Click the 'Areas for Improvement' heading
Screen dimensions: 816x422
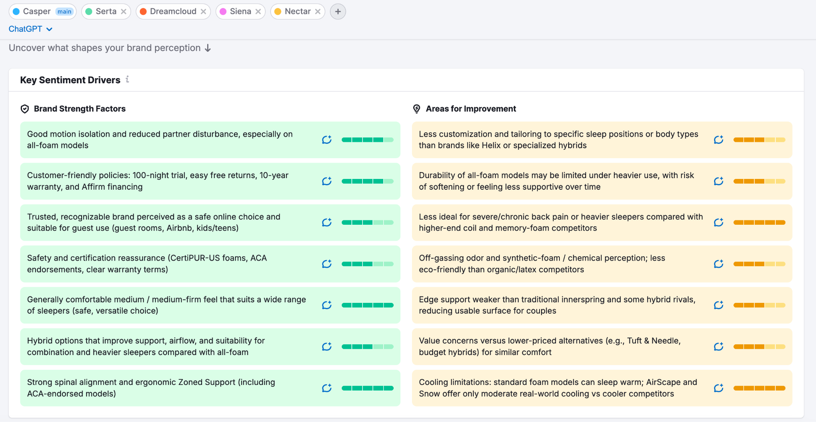click(471, 109)
